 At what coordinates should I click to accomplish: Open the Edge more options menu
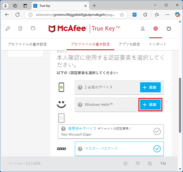click(x=167, y=15)
